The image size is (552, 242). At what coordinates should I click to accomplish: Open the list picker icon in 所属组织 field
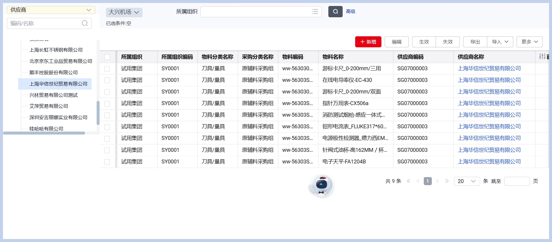click(315, 12)
